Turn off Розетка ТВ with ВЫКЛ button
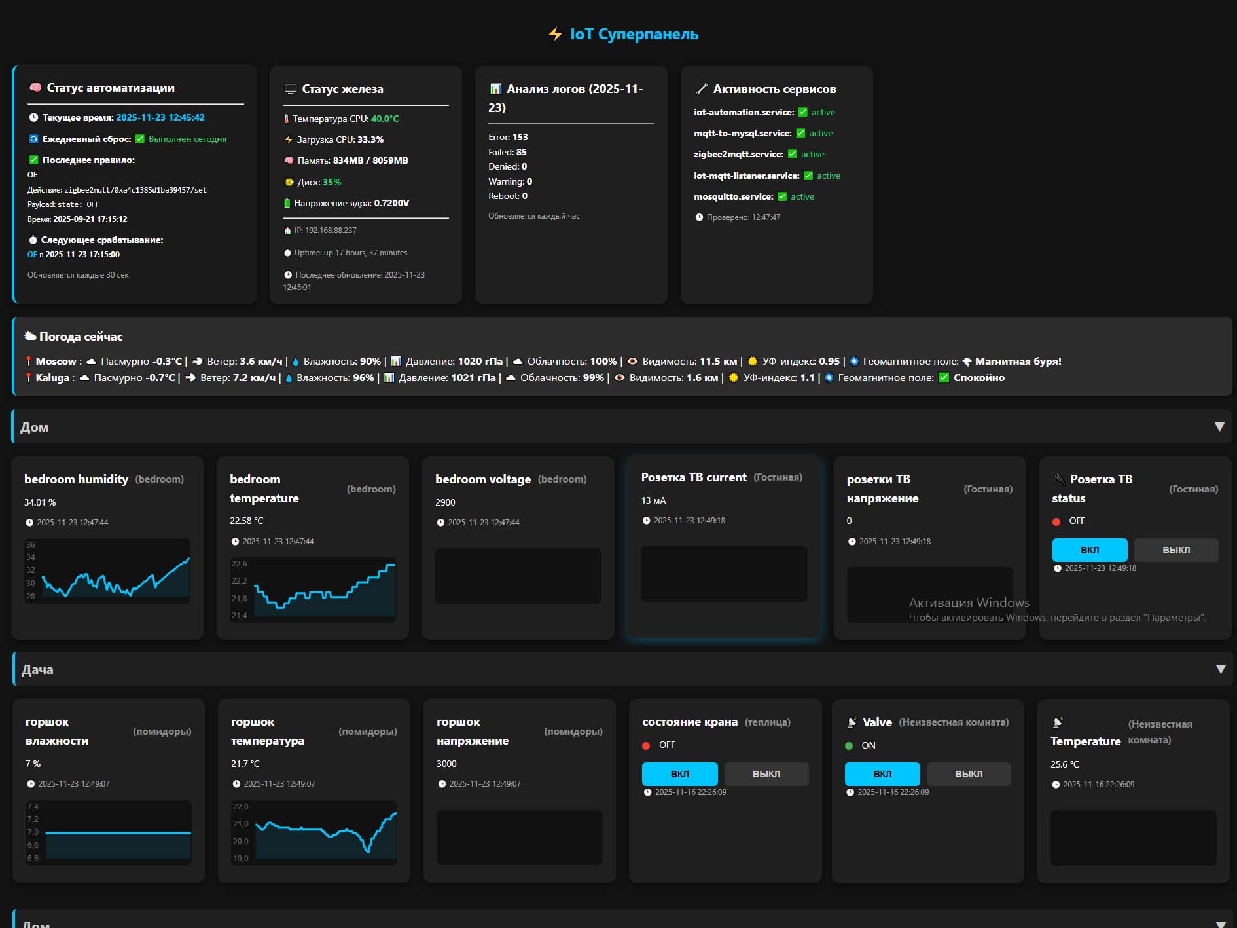The height and width of the screenshot is (928, 1237). pyautogui.click(x=1175, y=550)
